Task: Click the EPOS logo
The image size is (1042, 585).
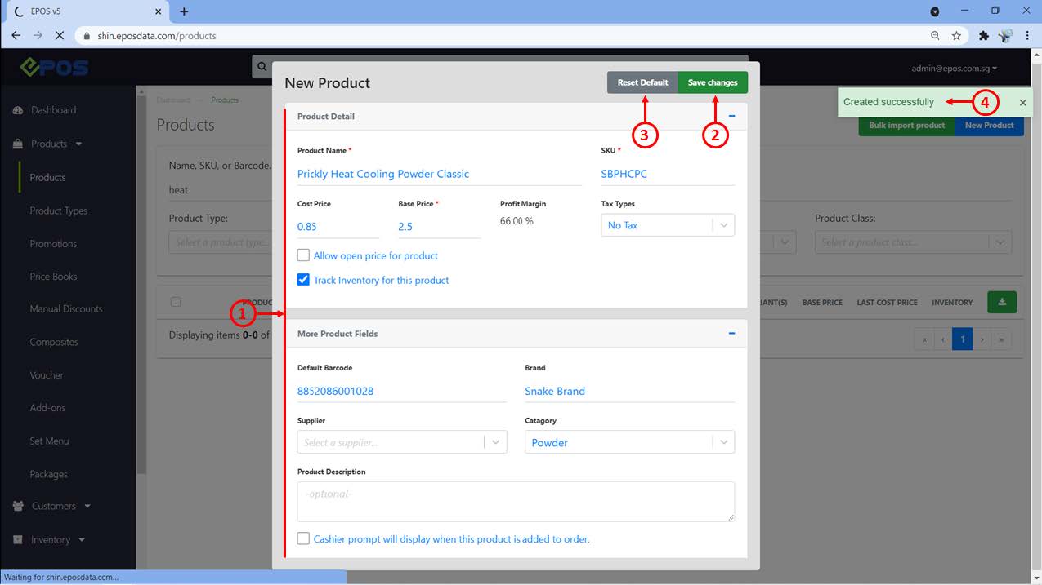Action: click(55, 68)
